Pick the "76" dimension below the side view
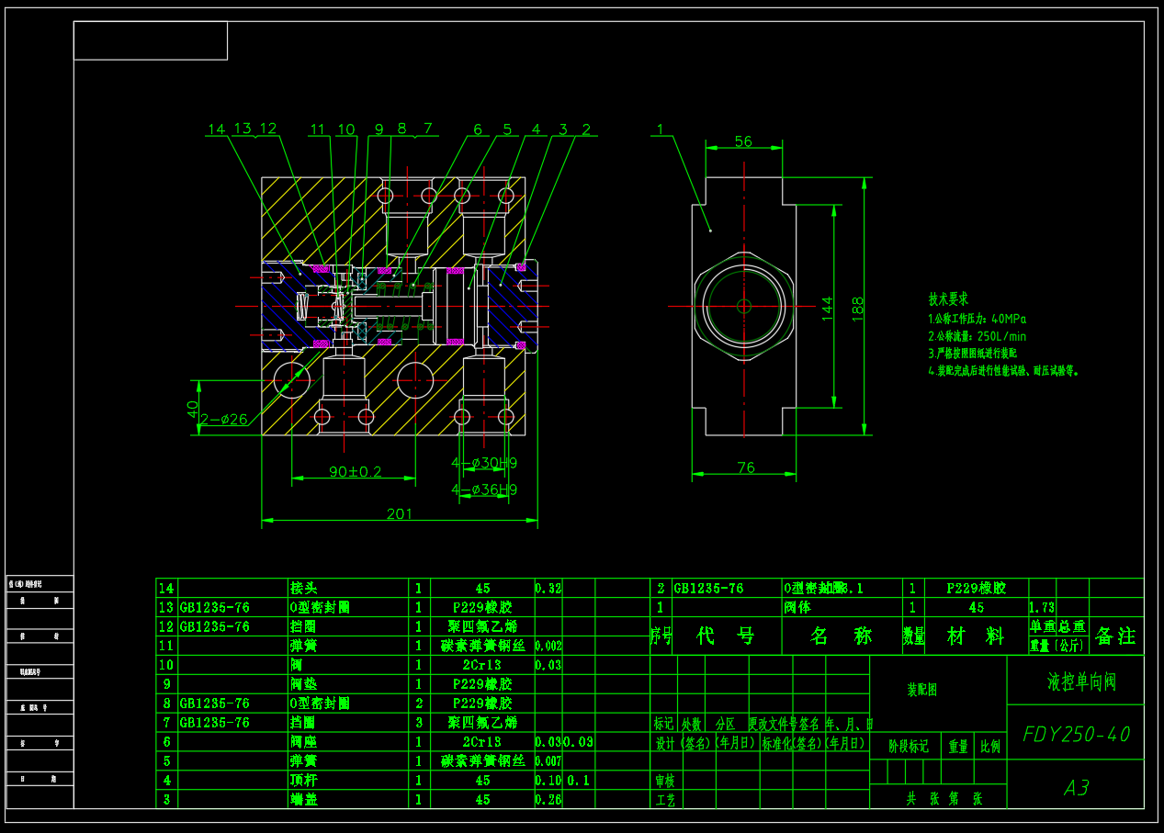The image size is (1164, 833). click(746, 467)
